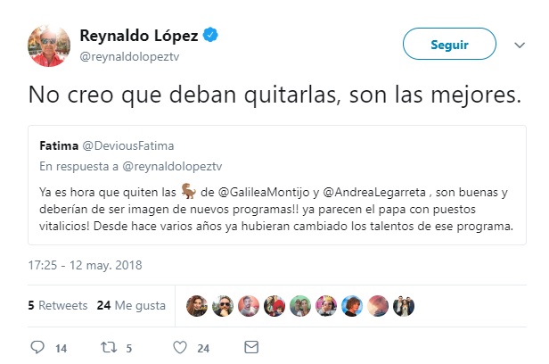View the 5 Retweets list
This screenshot has width=549, height=364.
point(53,305)
